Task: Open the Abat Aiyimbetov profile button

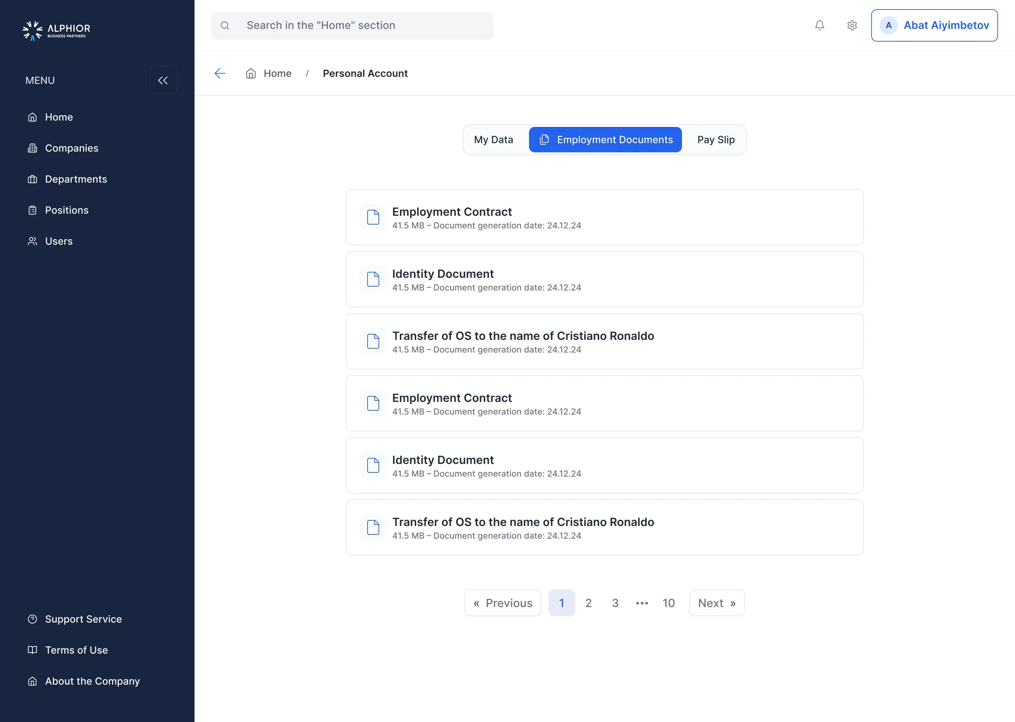Action: [934, 25]
